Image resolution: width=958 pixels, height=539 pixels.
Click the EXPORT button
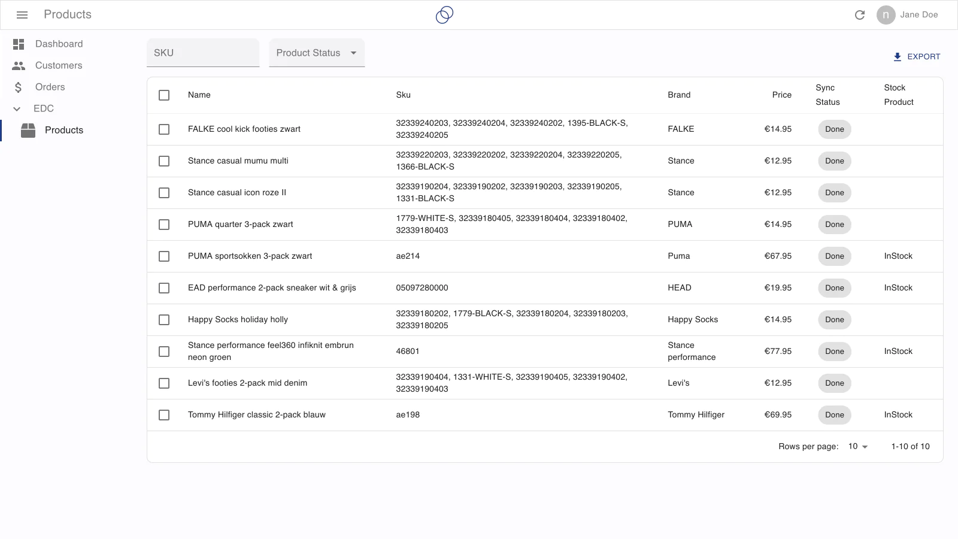[917, 57]
